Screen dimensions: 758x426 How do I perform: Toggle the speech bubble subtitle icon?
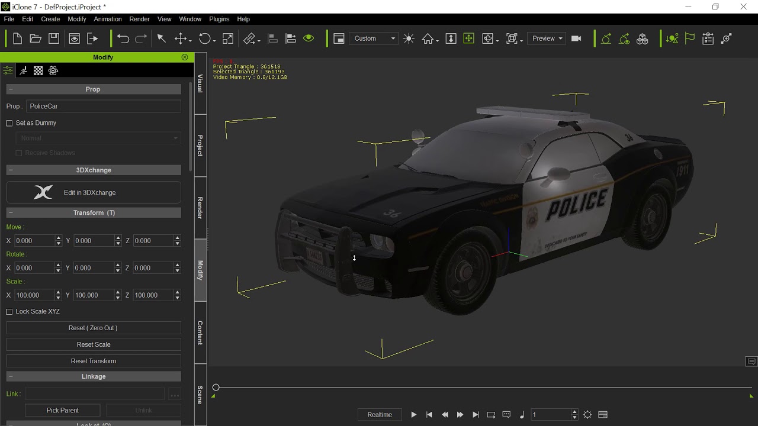pyautogui.click(x=506, y=415)
